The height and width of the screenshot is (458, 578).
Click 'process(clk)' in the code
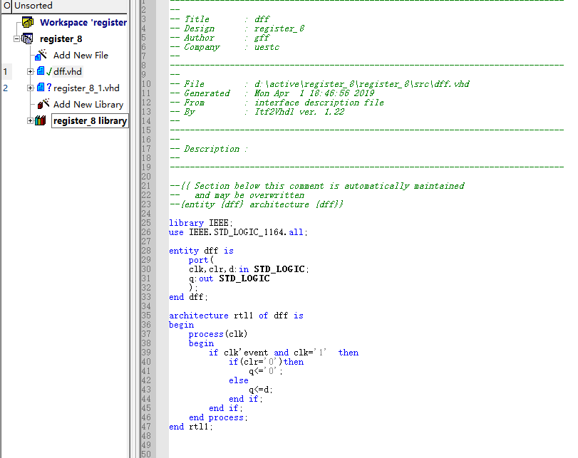point(218,334)
